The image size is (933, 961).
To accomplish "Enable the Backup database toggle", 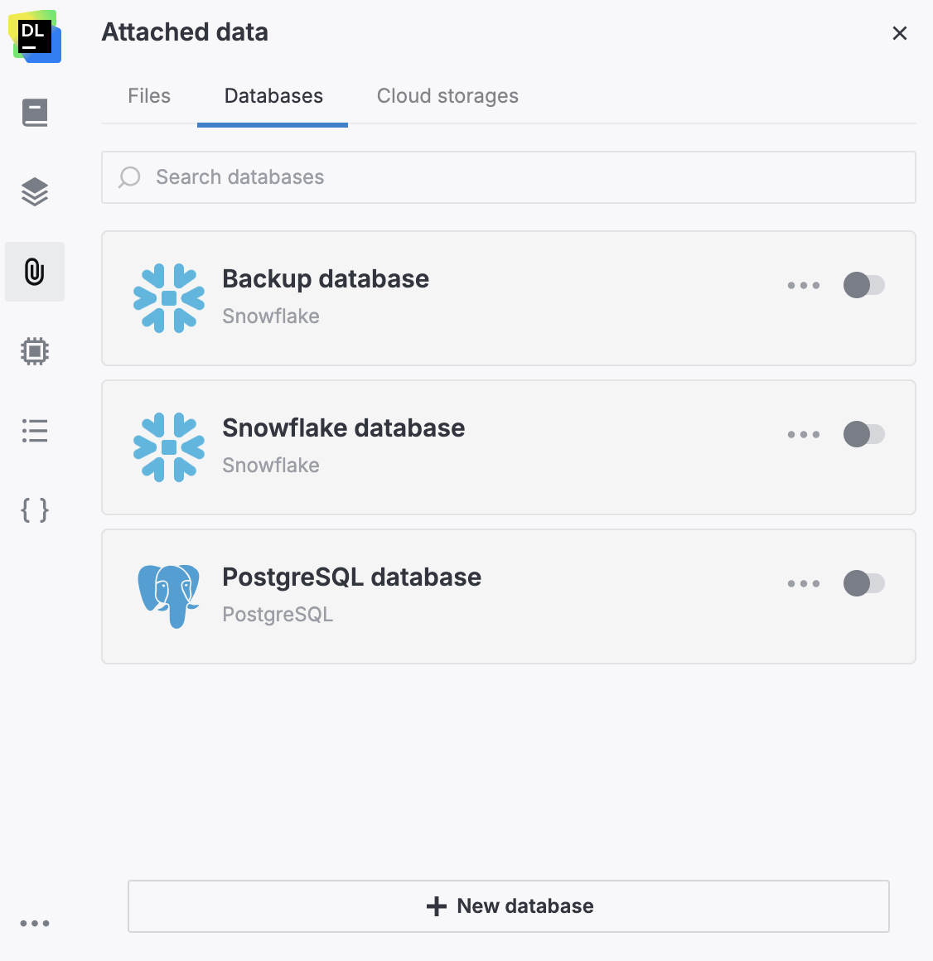I will pos(864,285).
